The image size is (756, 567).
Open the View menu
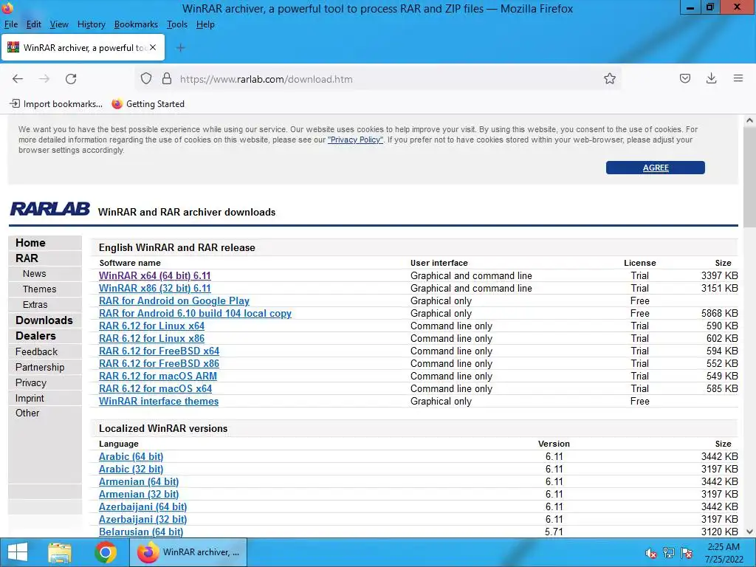point(59,24)
